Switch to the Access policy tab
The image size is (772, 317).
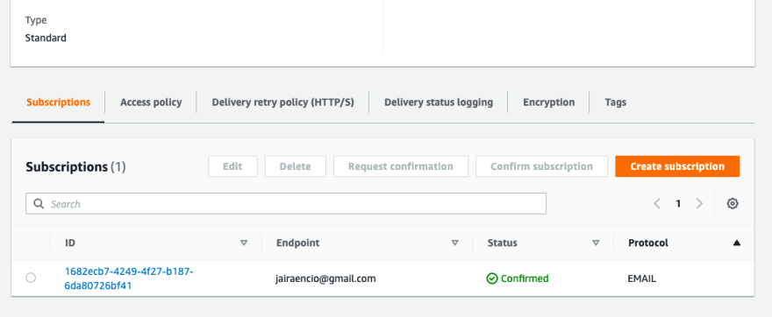[151, 102]
